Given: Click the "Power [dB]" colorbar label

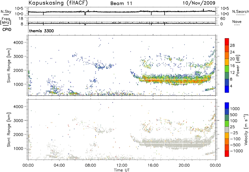Looking at the screenshot, I should 237,66.
